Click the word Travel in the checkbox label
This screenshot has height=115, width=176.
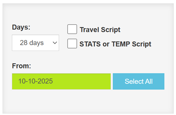click(89, 30)
